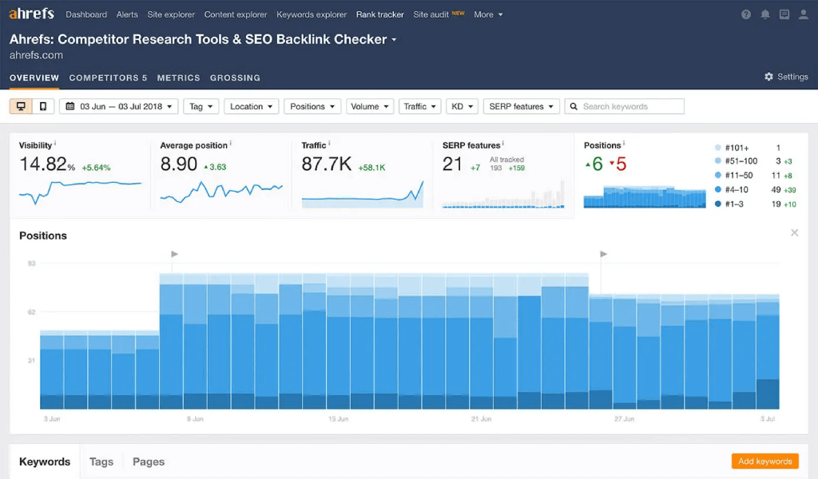Screen dimensions: 818x479
Task: Open Content explorer in top navigation
Action: point(236,14)
